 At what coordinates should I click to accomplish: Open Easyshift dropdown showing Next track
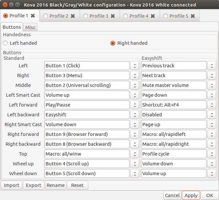(x=174, y=75)
